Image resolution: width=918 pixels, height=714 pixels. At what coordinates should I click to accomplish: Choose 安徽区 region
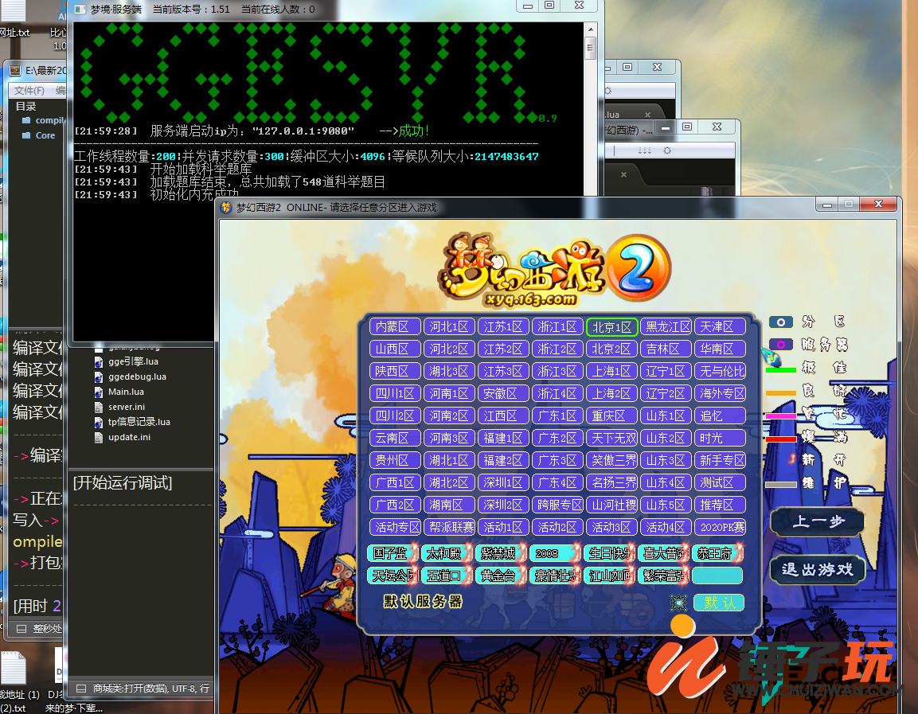[503, 393]
